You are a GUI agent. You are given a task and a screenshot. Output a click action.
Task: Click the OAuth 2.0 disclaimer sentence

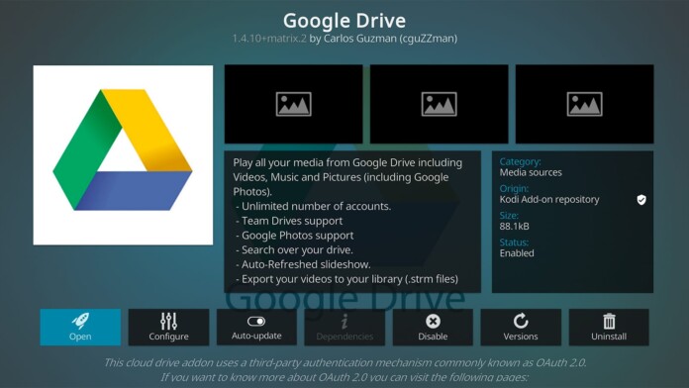click(x=344, y=362)
